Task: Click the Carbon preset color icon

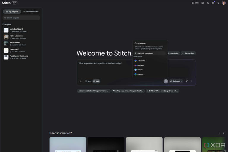Action: pyautogui.click(x=135, y=74)
